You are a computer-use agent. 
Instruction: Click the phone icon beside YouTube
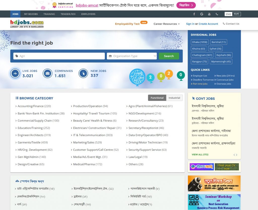(217, 14)
